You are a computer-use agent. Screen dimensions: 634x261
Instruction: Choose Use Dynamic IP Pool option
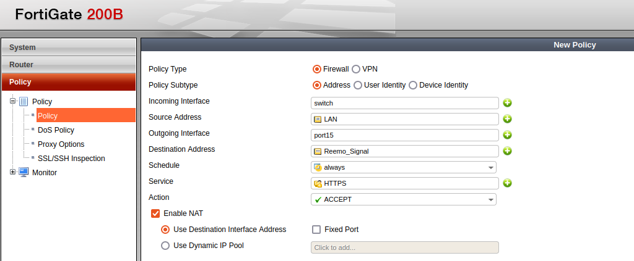coord(165,246)
